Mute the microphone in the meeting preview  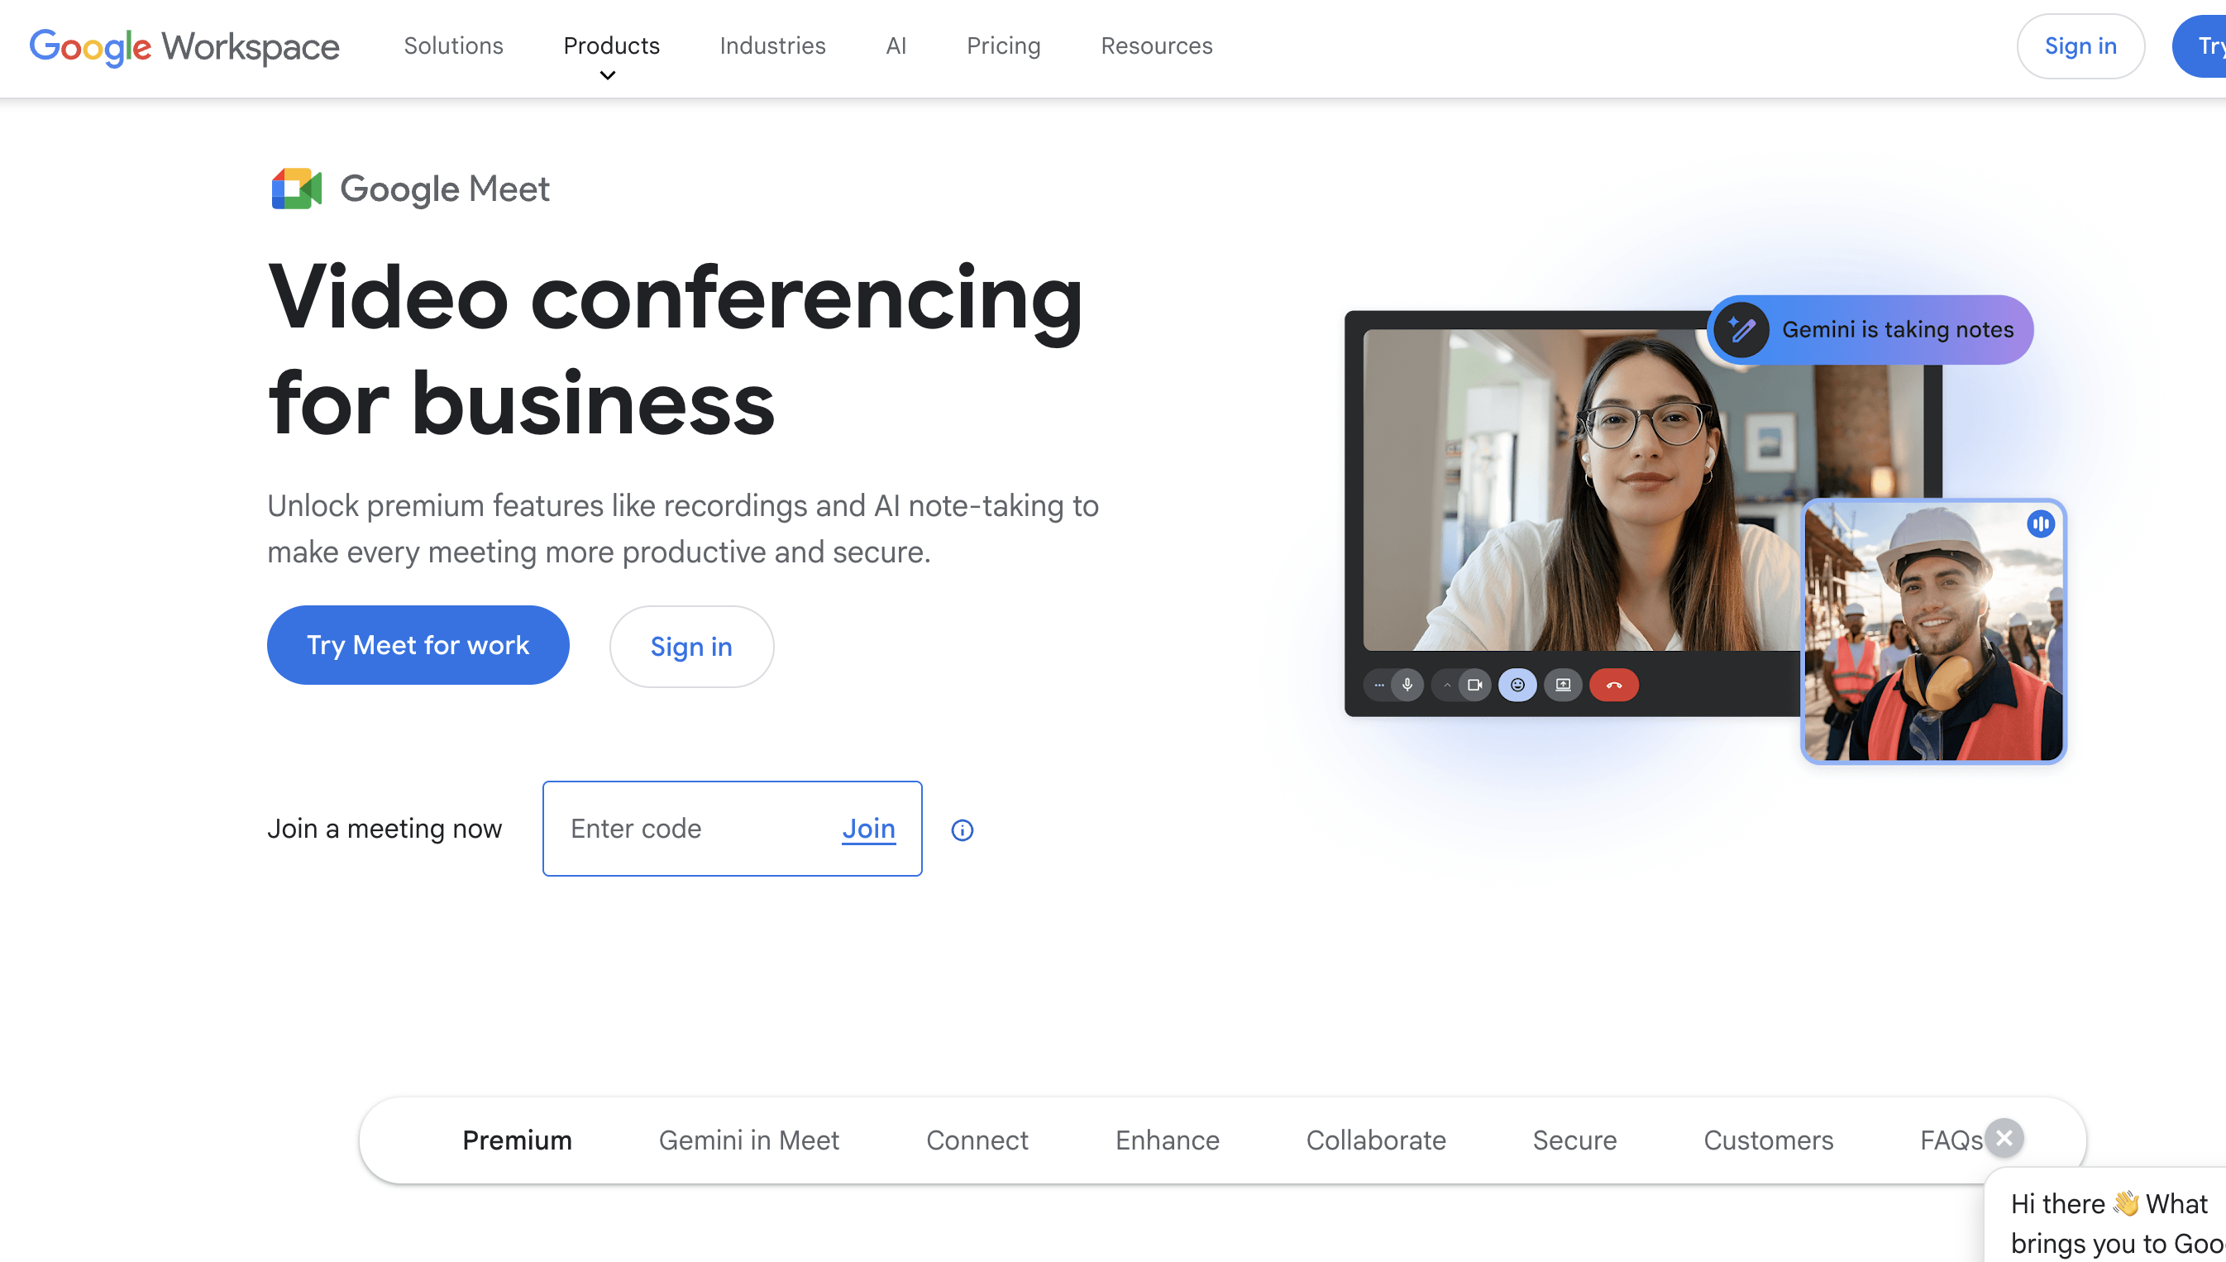coord(1407,685)
